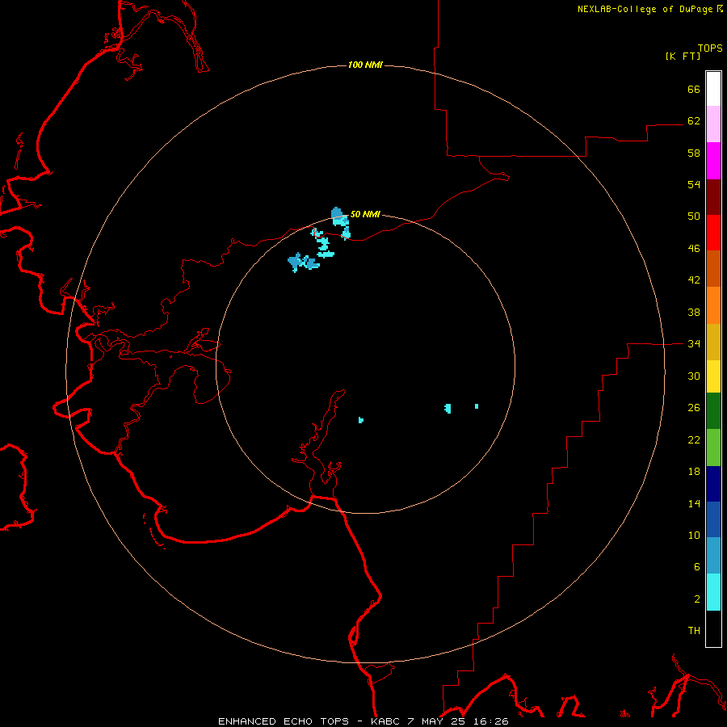Viewport: 727px width, 727px height.
Task: Click the TOPS legend title
Action: click(x=710, y=48)
